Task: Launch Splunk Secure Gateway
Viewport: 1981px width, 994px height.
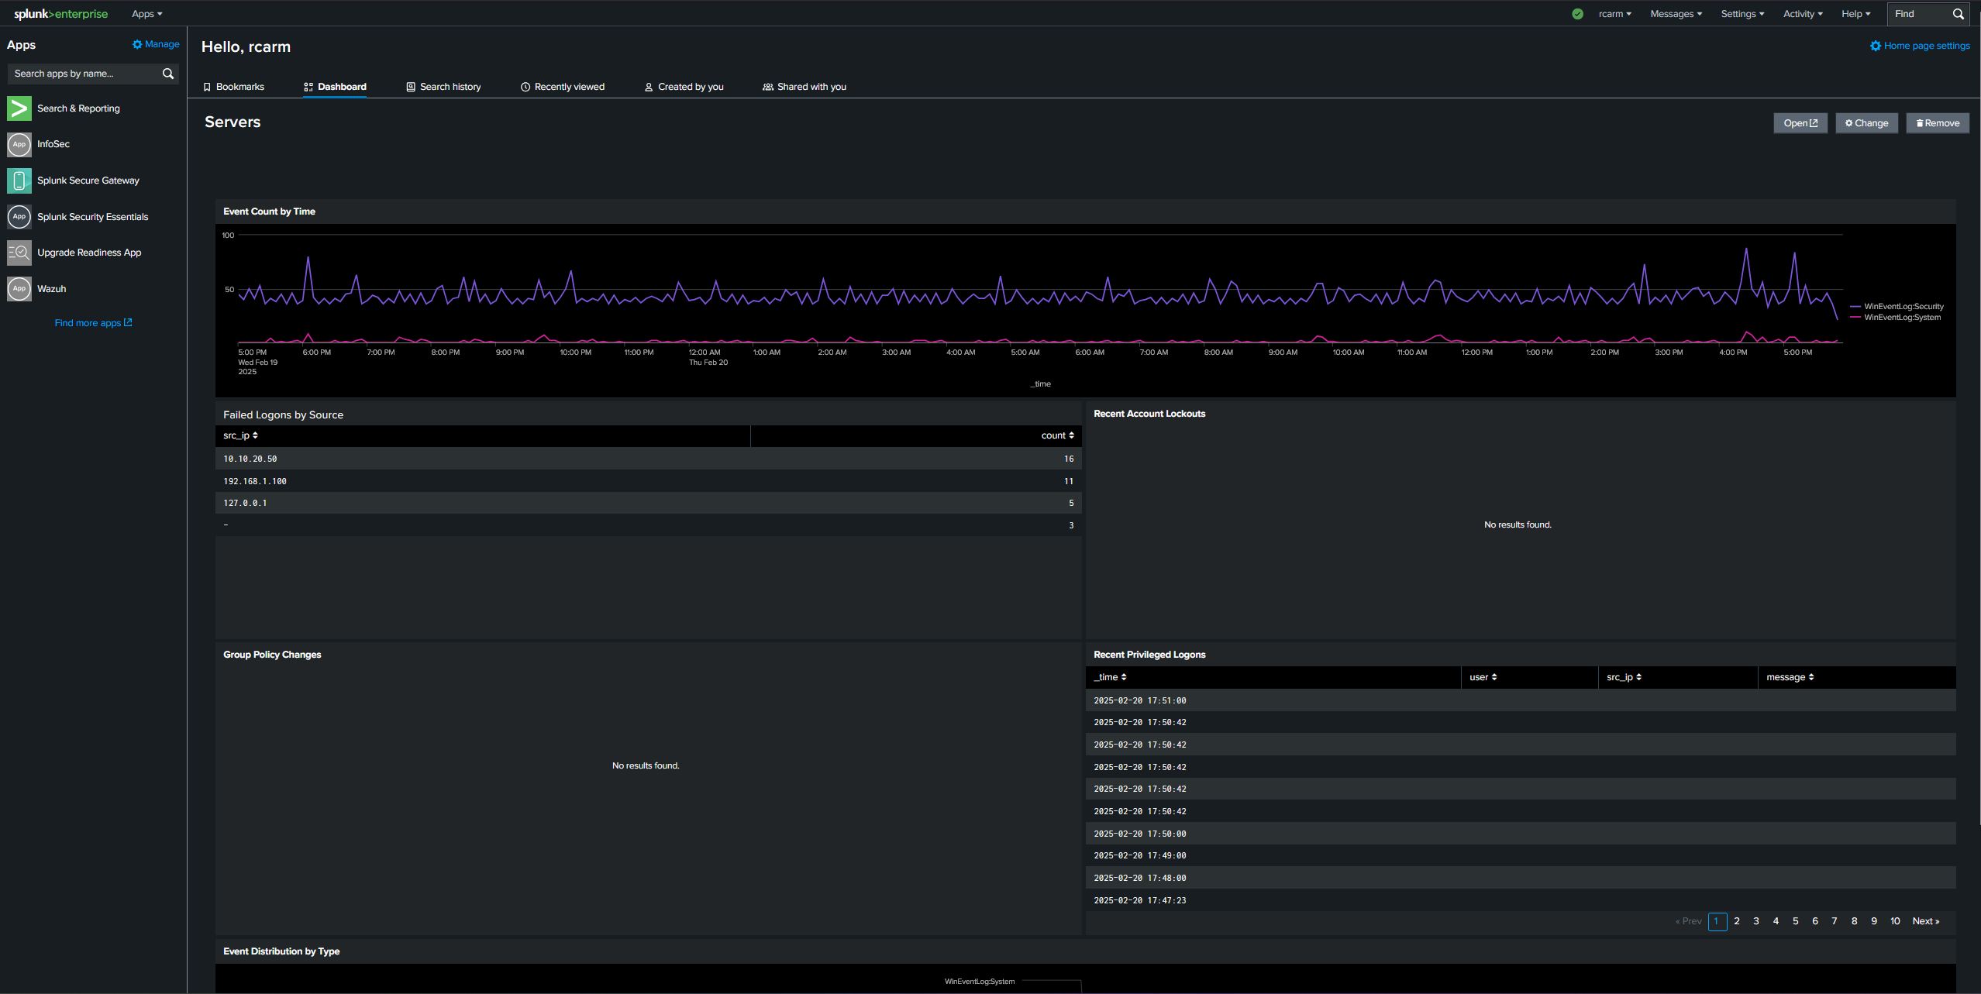Action: click(88, 180)
